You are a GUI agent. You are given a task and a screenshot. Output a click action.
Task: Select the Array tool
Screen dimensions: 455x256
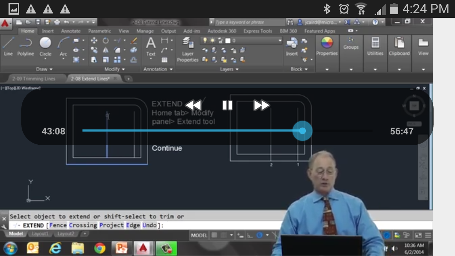tap(117, 60)
